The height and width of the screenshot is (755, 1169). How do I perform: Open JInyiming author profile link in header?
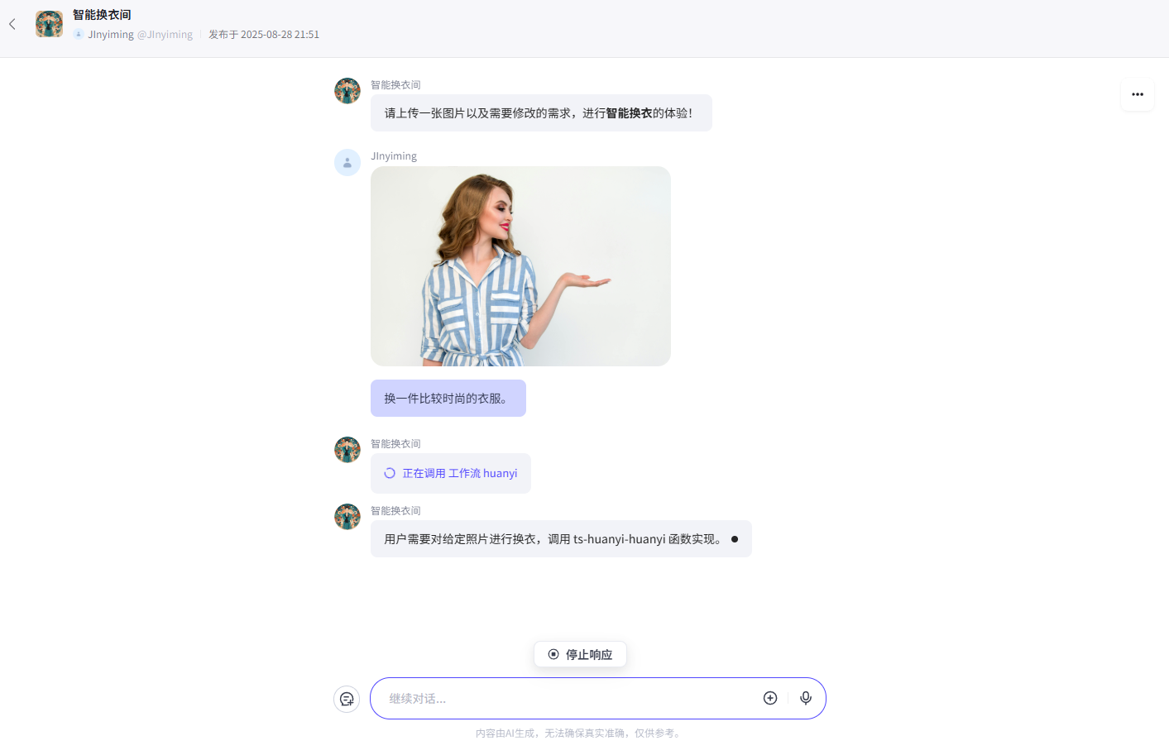(141, 34)
